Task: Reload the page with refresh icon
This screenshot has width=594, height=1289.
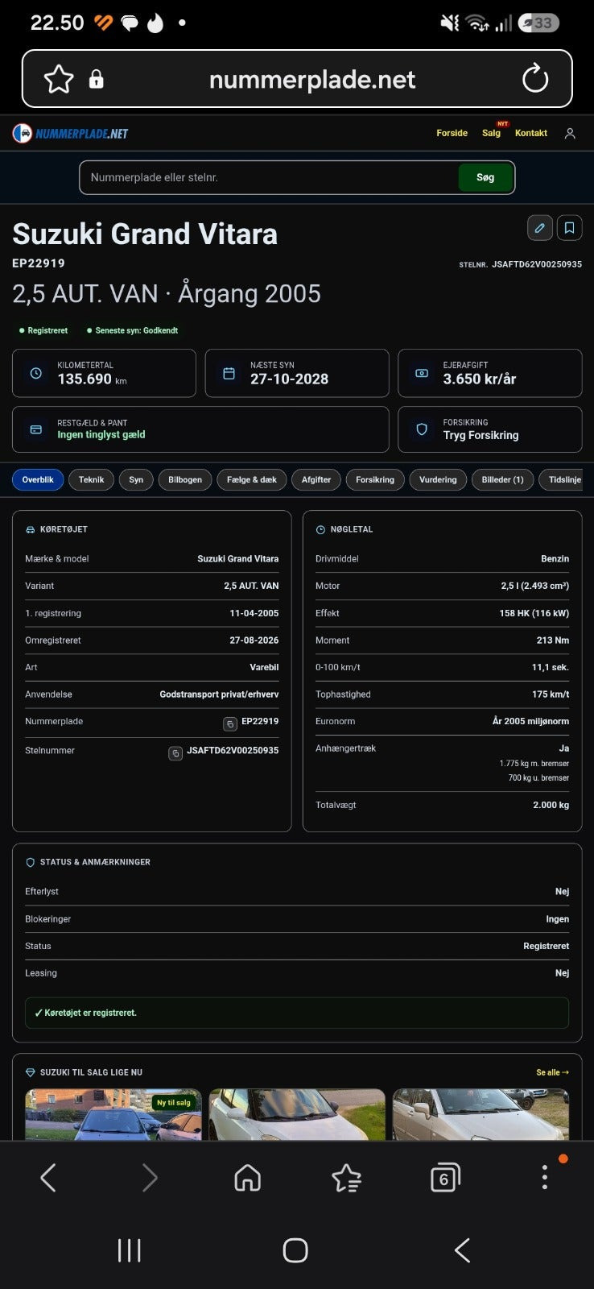Action: point(534,79)
